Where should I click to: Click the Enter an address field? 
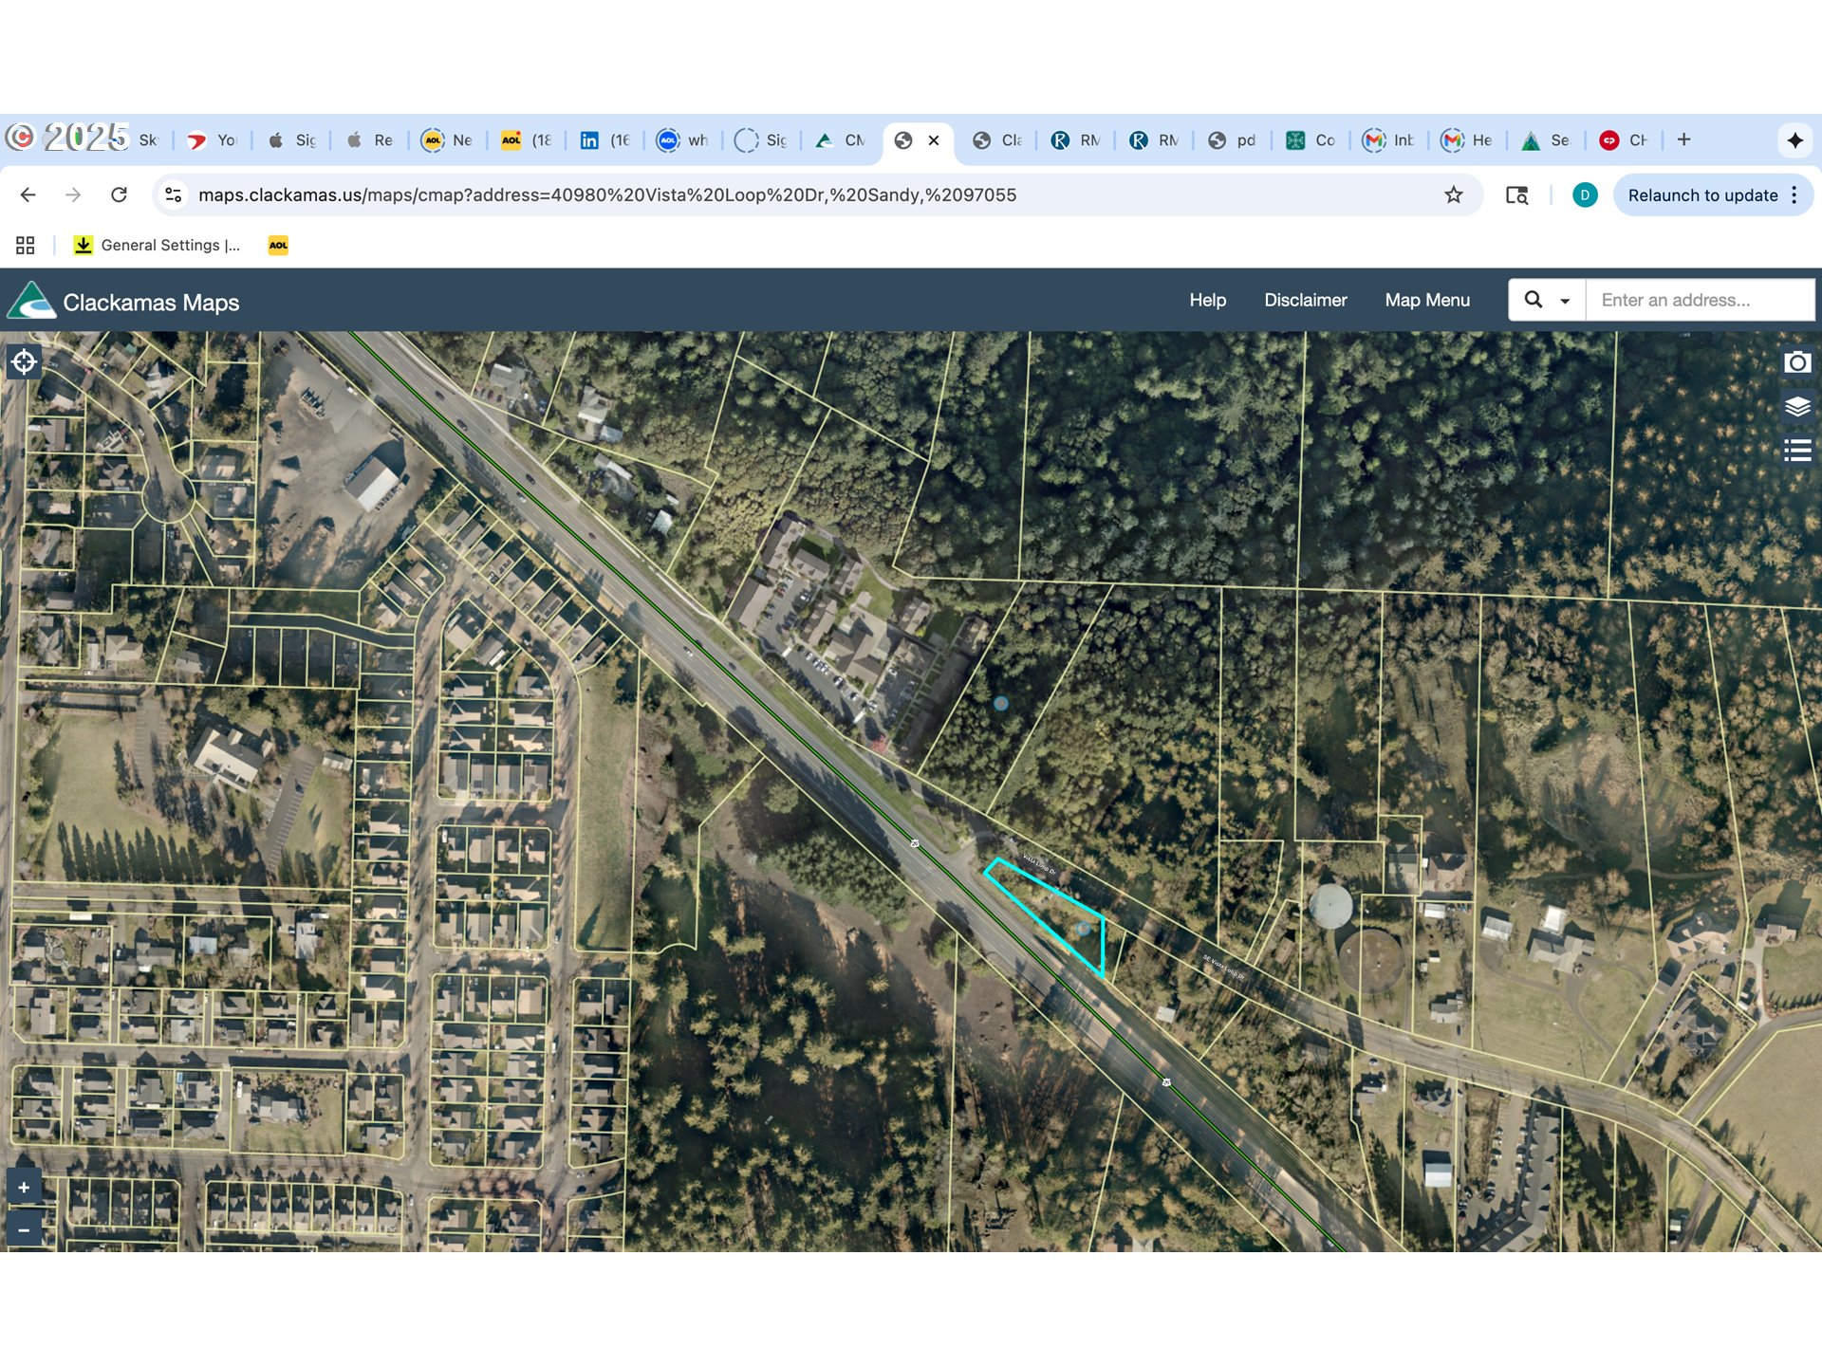(x=1699, y=301)
